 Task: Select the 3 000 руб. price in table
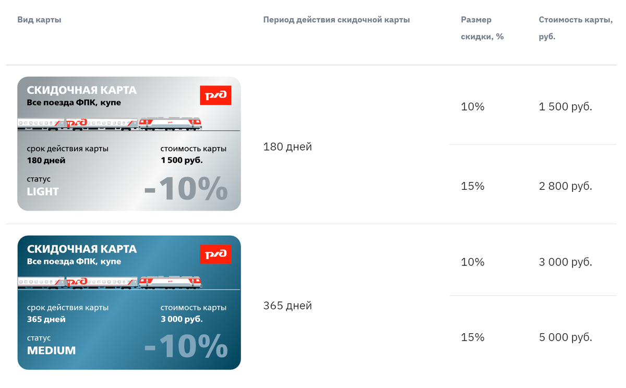coord(565,262)
